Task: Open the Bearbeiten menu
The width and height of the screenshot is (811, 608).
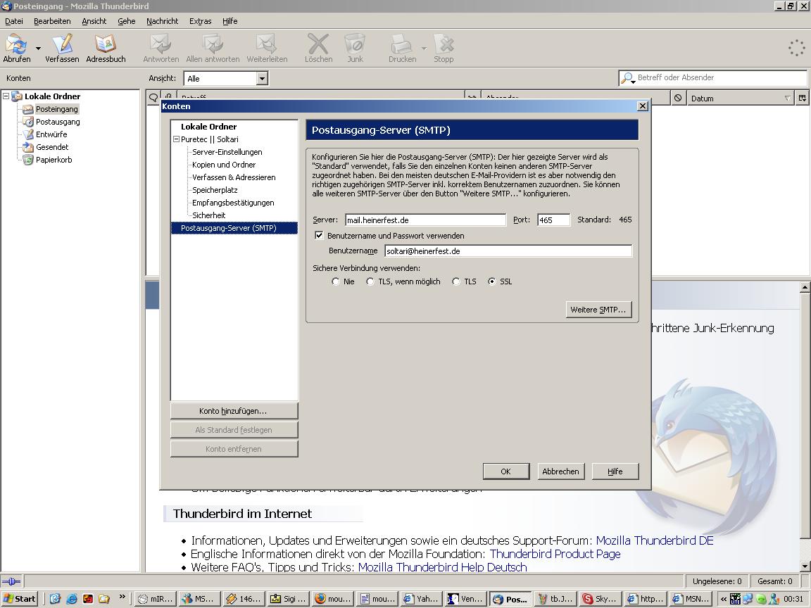Action: tap(52, 21)
